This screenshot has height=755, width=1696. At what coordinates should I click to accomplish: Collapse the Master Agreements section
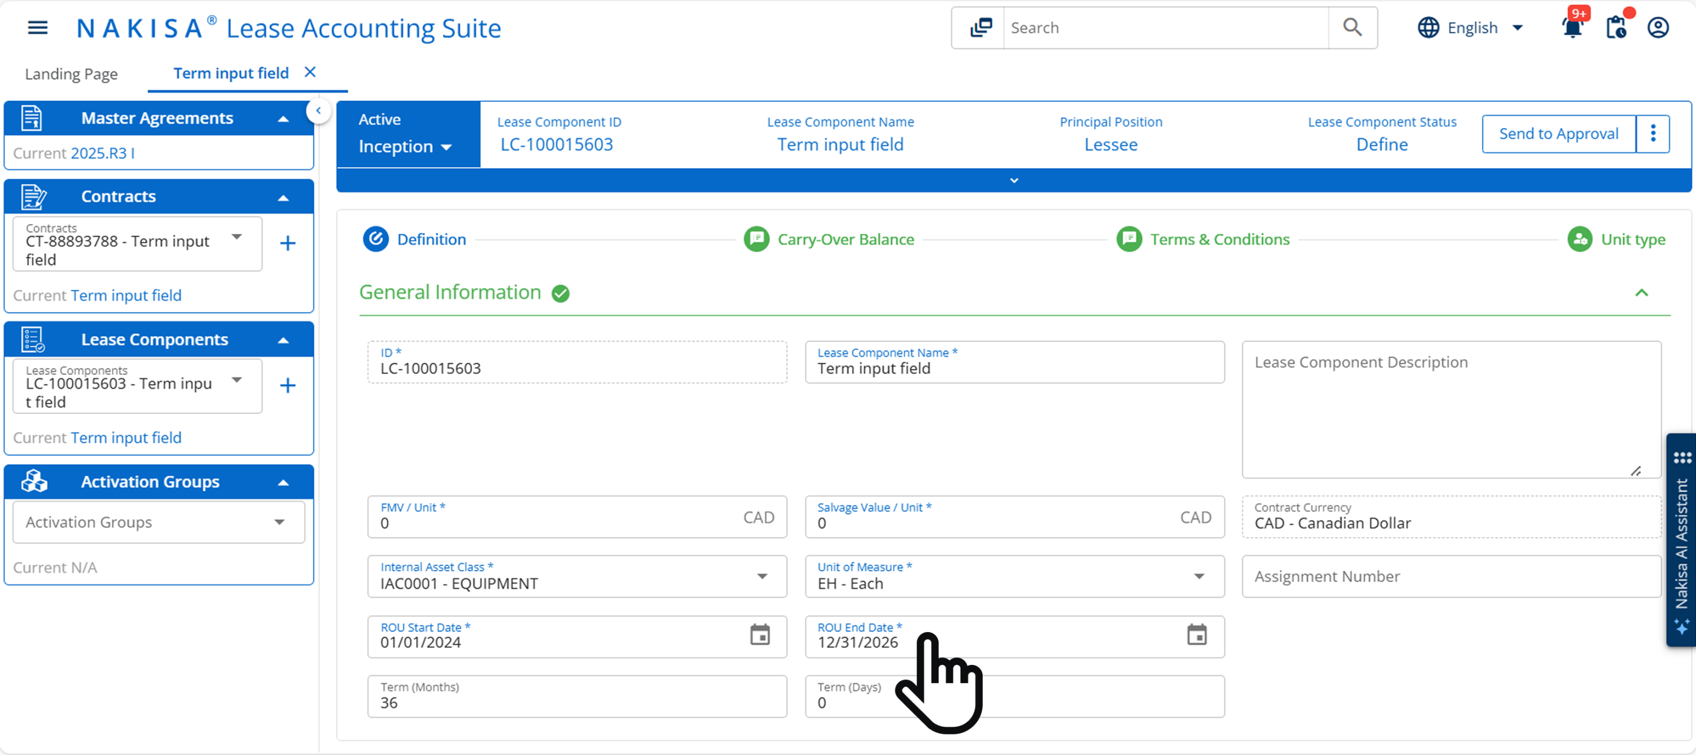click(x=284, y=119)
